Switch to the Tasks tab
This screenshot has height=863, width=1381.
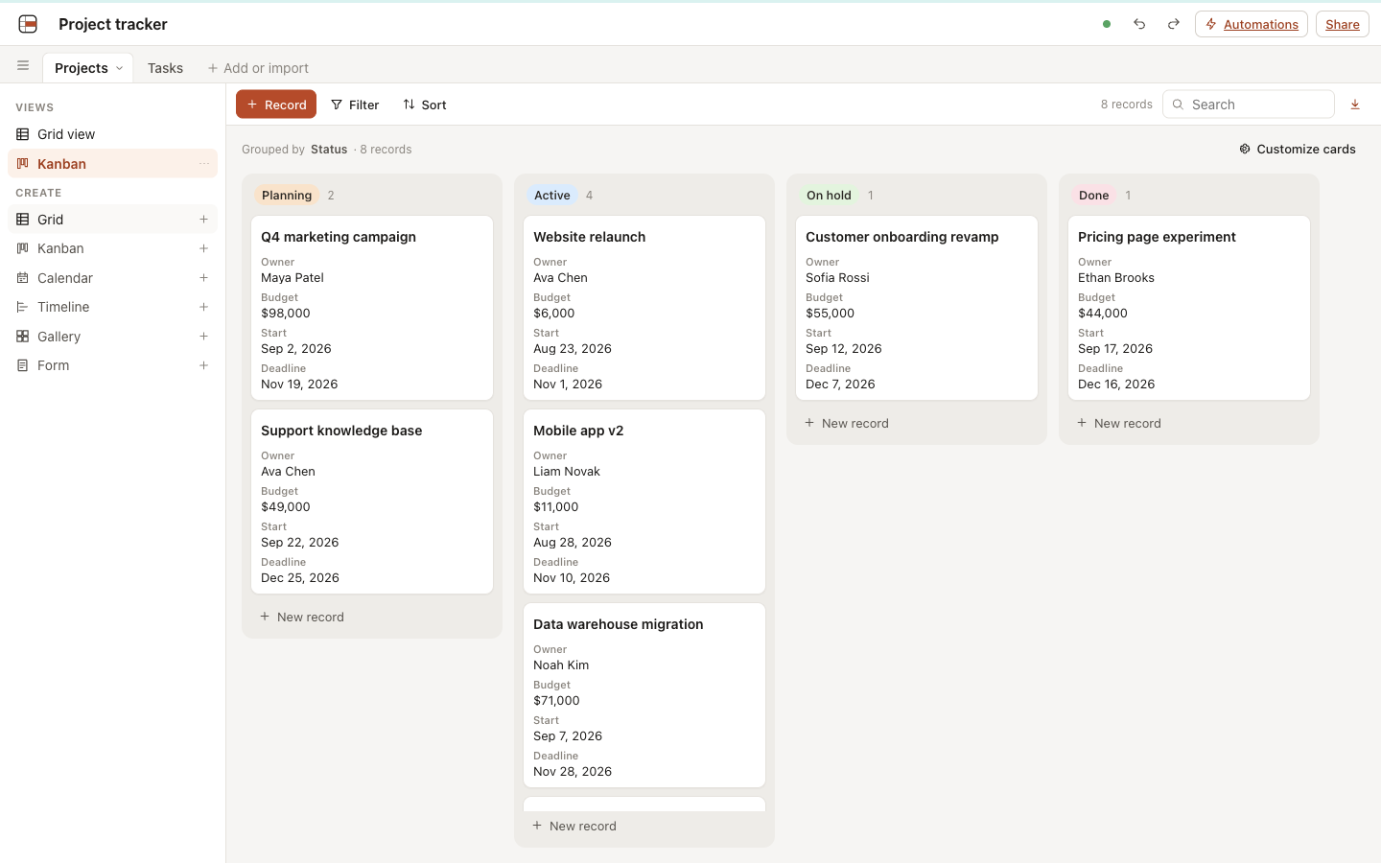pyautogui.click(x=165, y=68)
